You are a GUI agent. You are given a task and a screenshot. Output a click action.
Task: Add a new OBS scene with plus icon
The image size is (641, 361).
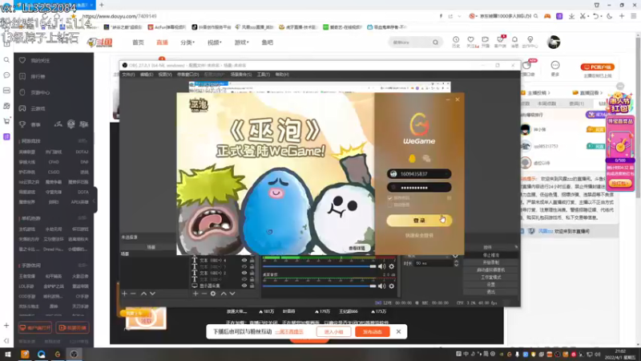click(125, 294)
